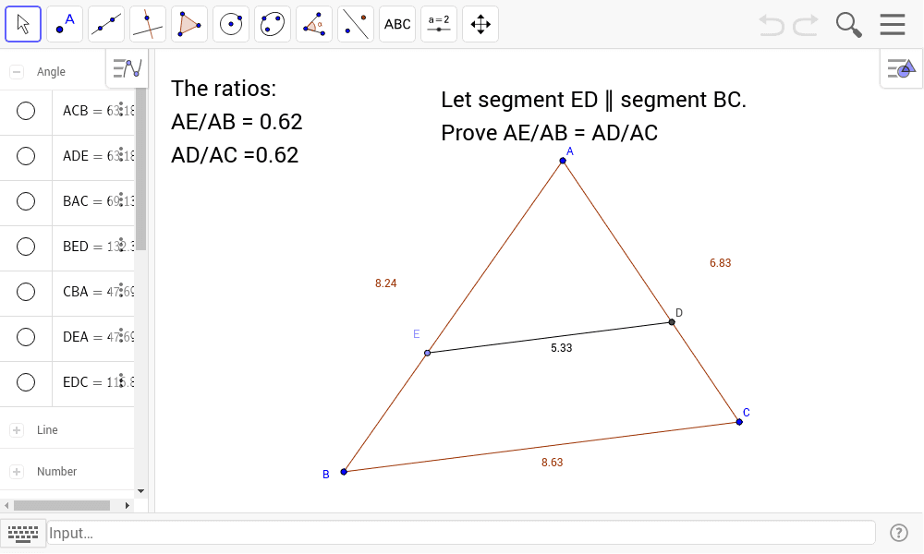The height and width of the screenshot is (554, 924).
Task: Toggle visibility of angle BED
Action: click(26, 247)
